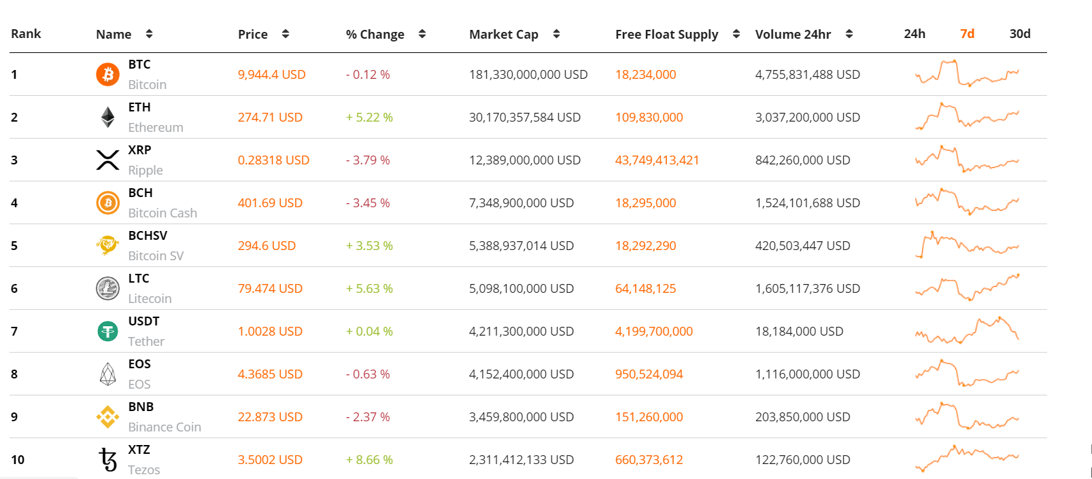The height and width of the screenshot is (479, 1092).
Task: Click the Binance Coin logo icon
Action: coord(107,416)
